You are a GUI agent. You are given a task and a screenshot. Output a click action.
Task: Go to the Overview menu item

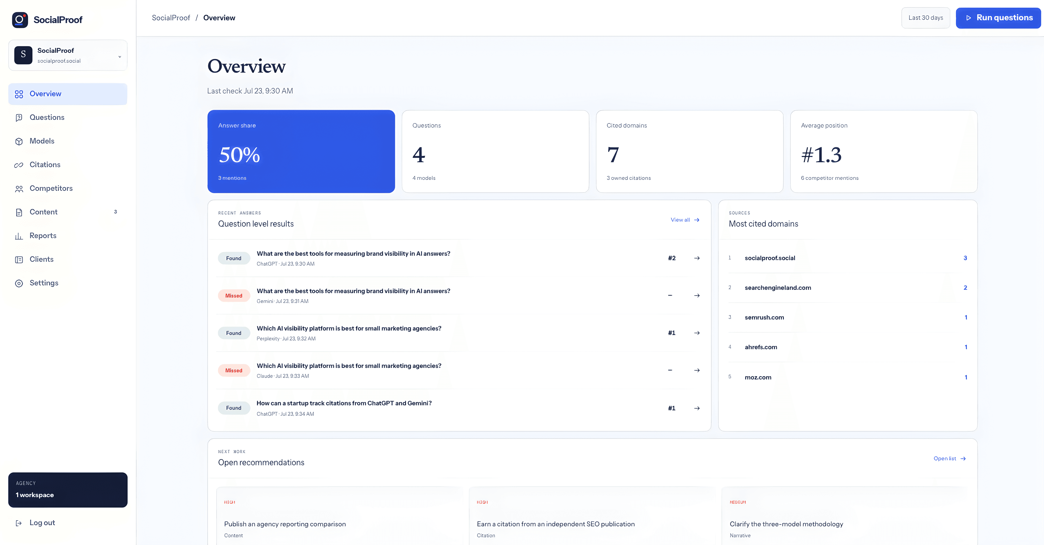click(68, 94)
